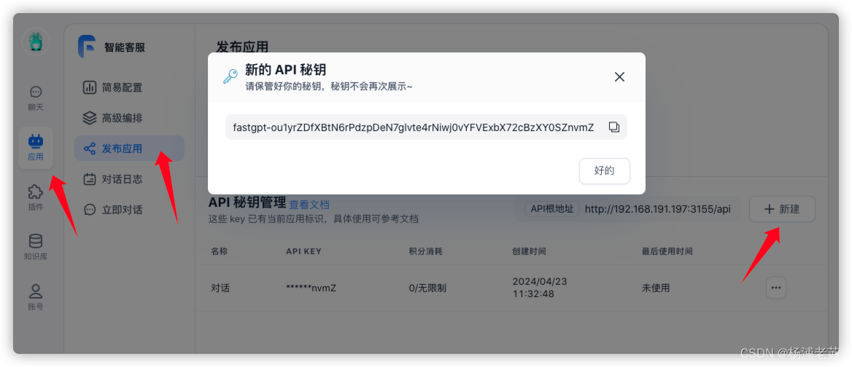Confirm with the 好的 button

[x=604, y=171]
